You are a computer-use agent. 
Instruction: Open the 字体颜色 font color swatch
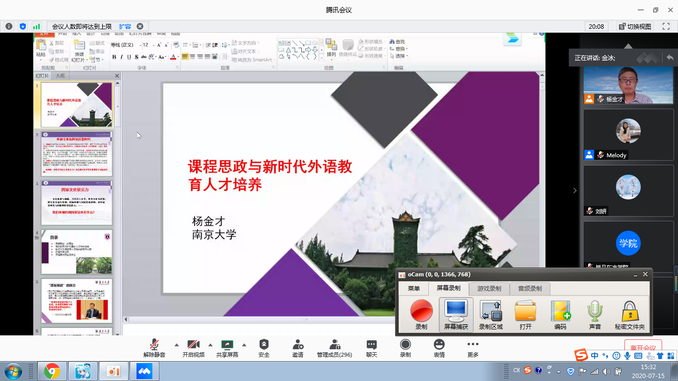(173, 56)
